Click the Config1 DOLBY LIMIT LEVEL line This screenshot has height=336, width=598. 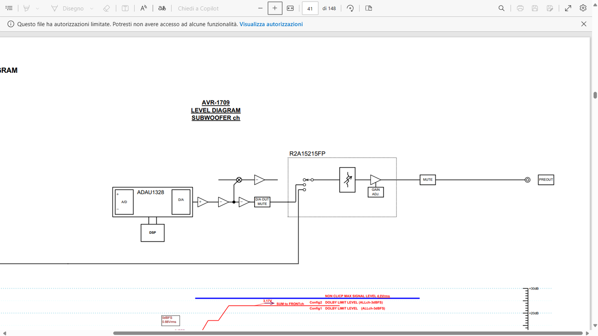tap(347, 308)
